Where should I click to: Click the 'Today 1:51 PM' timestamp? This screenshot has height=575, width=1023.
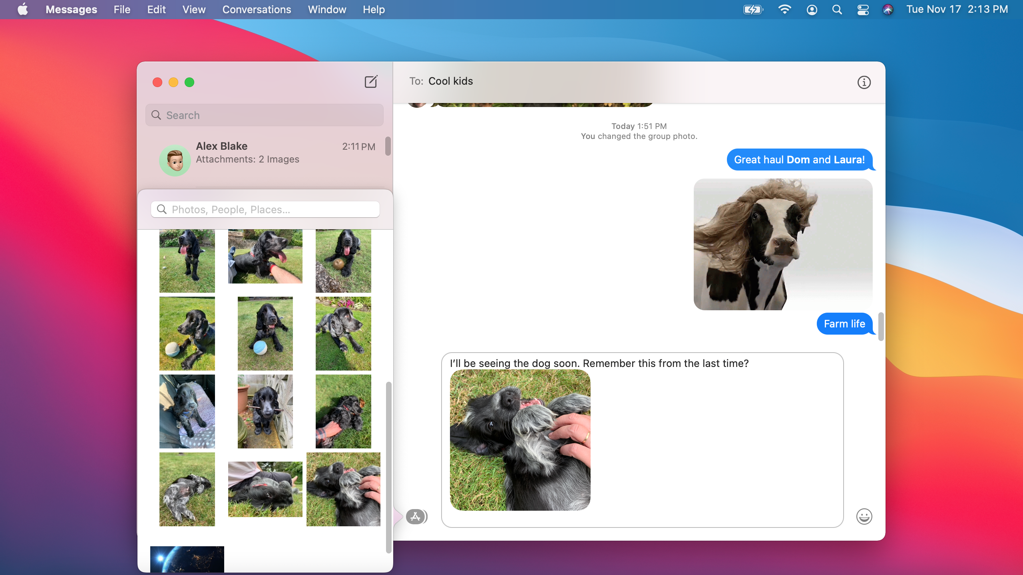(x=639, y=126)
